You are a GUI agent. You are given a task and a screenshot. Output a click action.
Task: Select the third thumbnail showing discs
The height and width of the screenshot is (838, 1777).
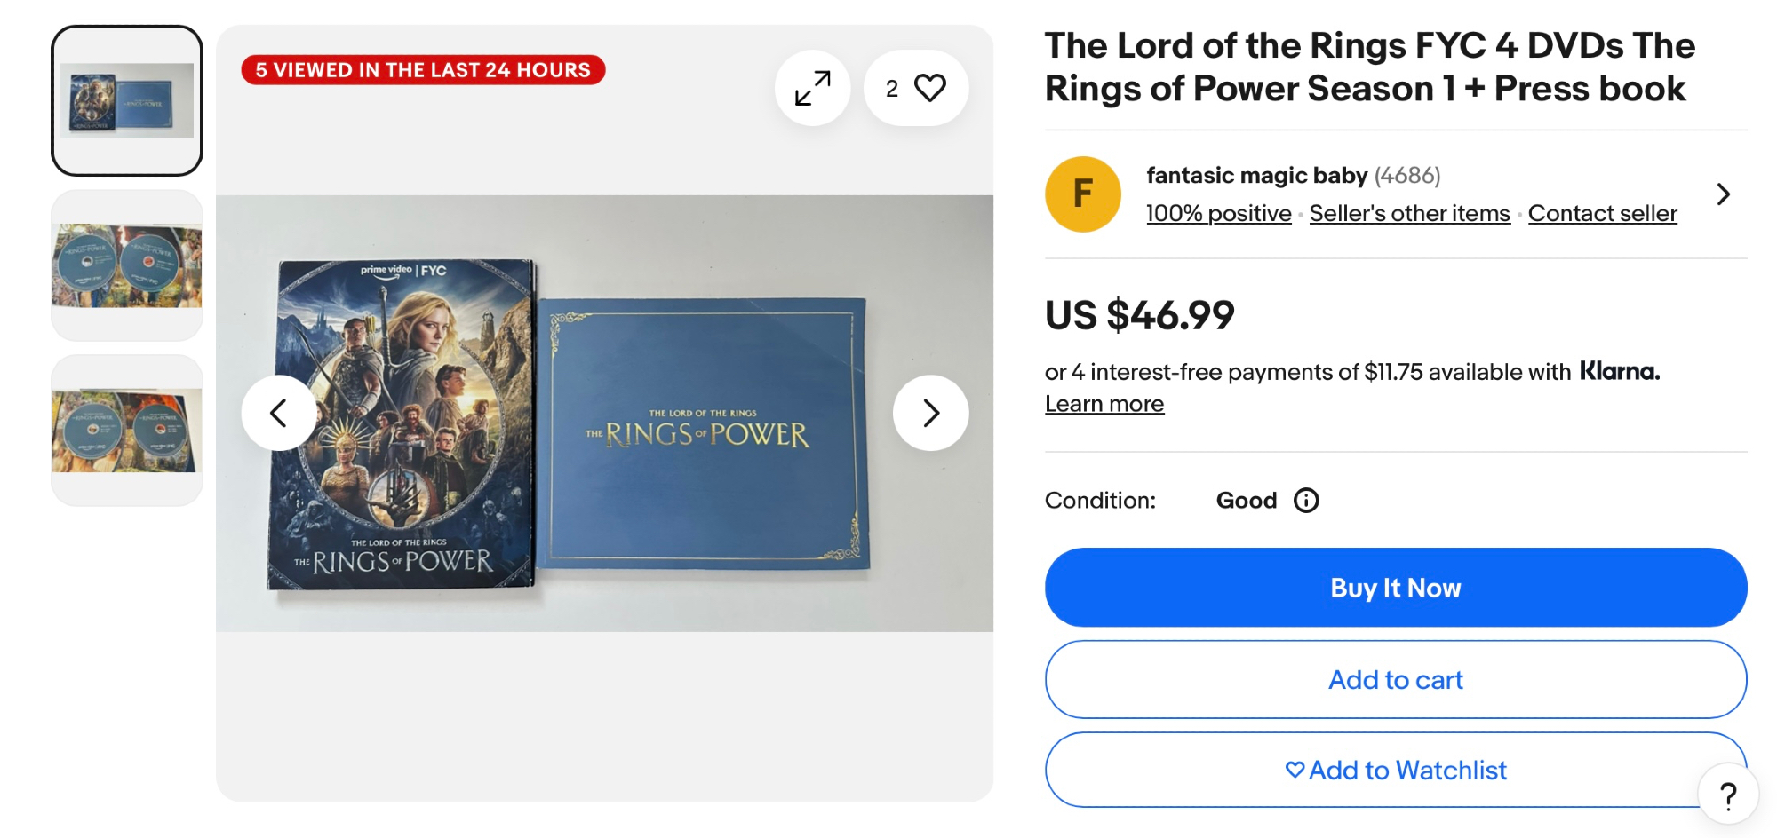click(127, 431)
